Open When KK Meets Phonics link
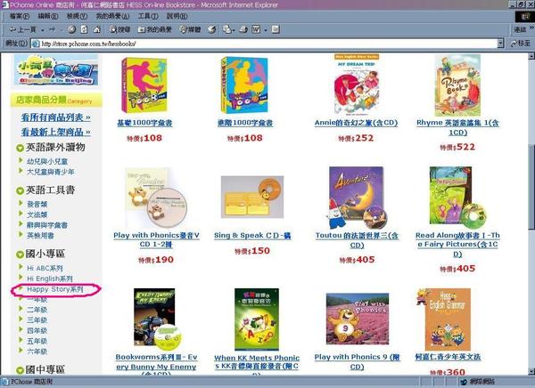535x388 pixels. click(x=257, y=367)
